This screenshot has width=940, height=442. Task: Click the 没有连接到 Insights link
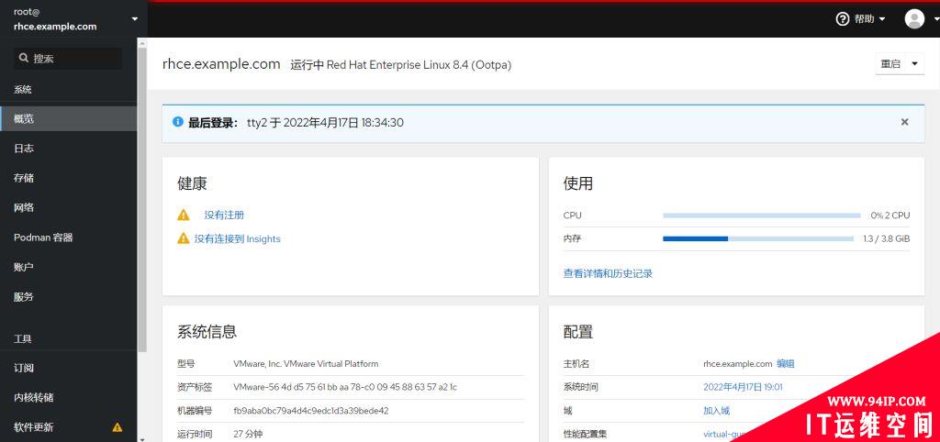point(238,238)
